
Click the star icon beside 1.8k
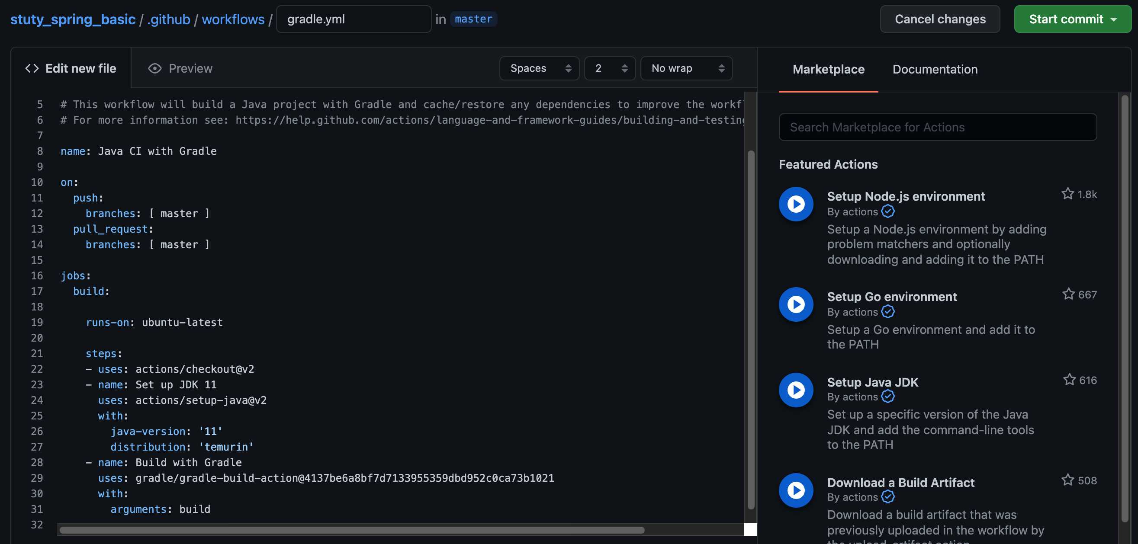click(1067, 194)
